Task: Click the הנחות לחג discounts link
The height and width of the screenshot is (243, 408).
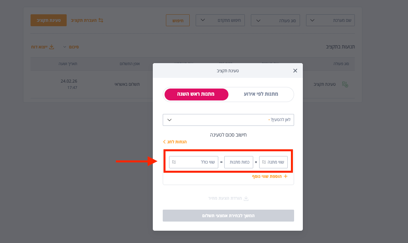Action: click(x=175, y=142)
